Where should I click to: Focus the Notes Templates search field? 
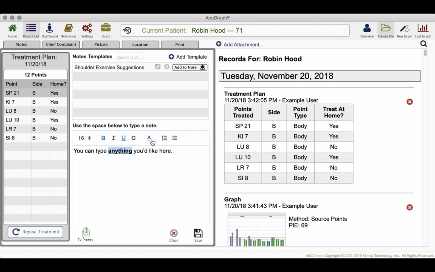[x=130, y=57]
